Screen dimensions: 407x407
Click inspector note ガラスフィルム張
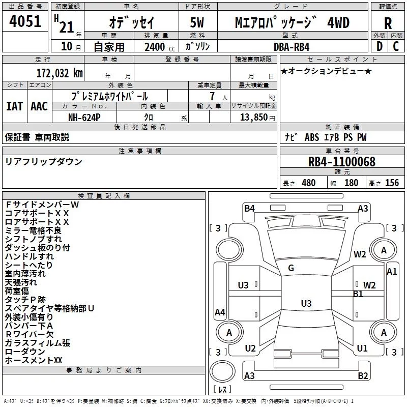(37, 343)
